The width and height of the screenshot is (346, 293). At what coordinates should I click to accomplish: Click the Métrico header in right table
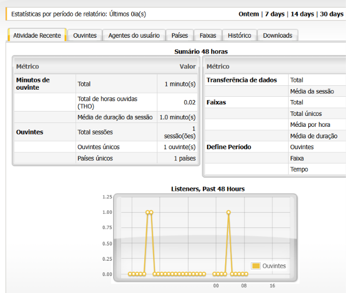[218, 66]
